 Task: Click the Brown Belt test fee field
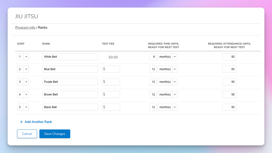(111, 94)
